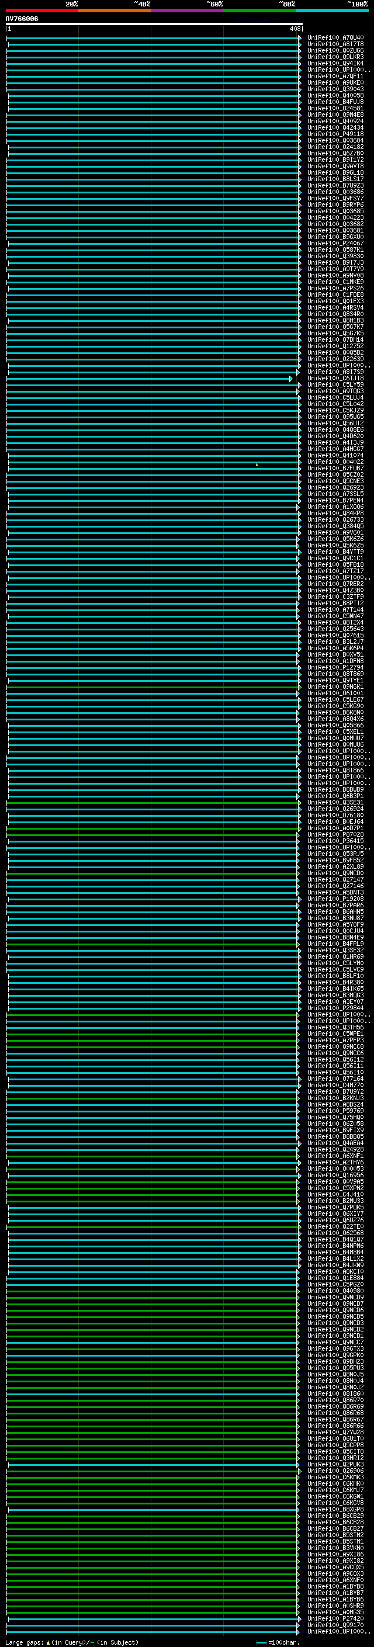This screenshot has width=374, height=1647.
Task: Click the label UniRef100_Q05866
Action: 335,725
